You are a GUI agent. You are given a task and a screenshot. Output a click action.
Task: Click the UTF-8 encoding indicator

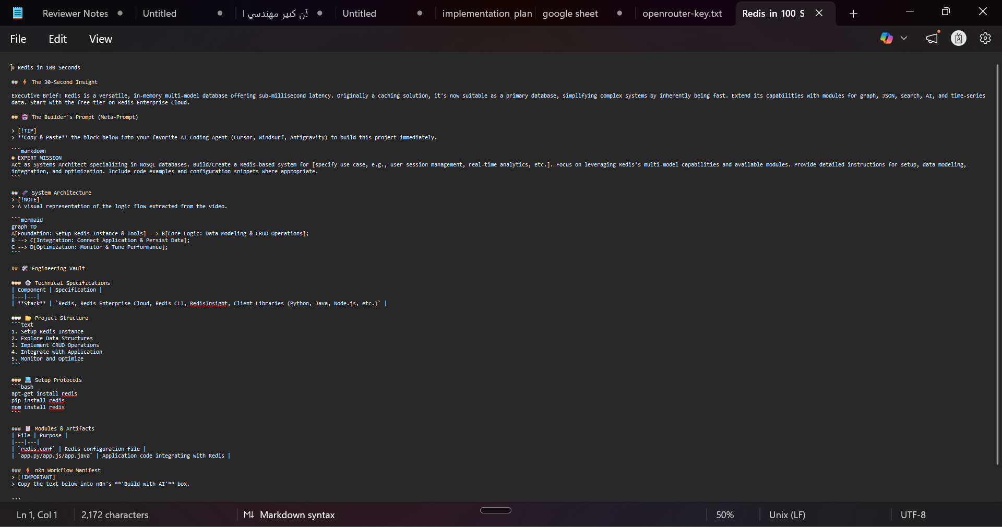[913, 515]
